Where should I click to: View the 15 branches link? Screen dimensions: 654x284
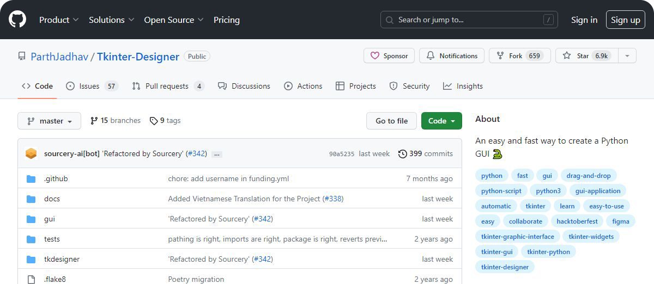pyautogui.click(x=116, y=121)
